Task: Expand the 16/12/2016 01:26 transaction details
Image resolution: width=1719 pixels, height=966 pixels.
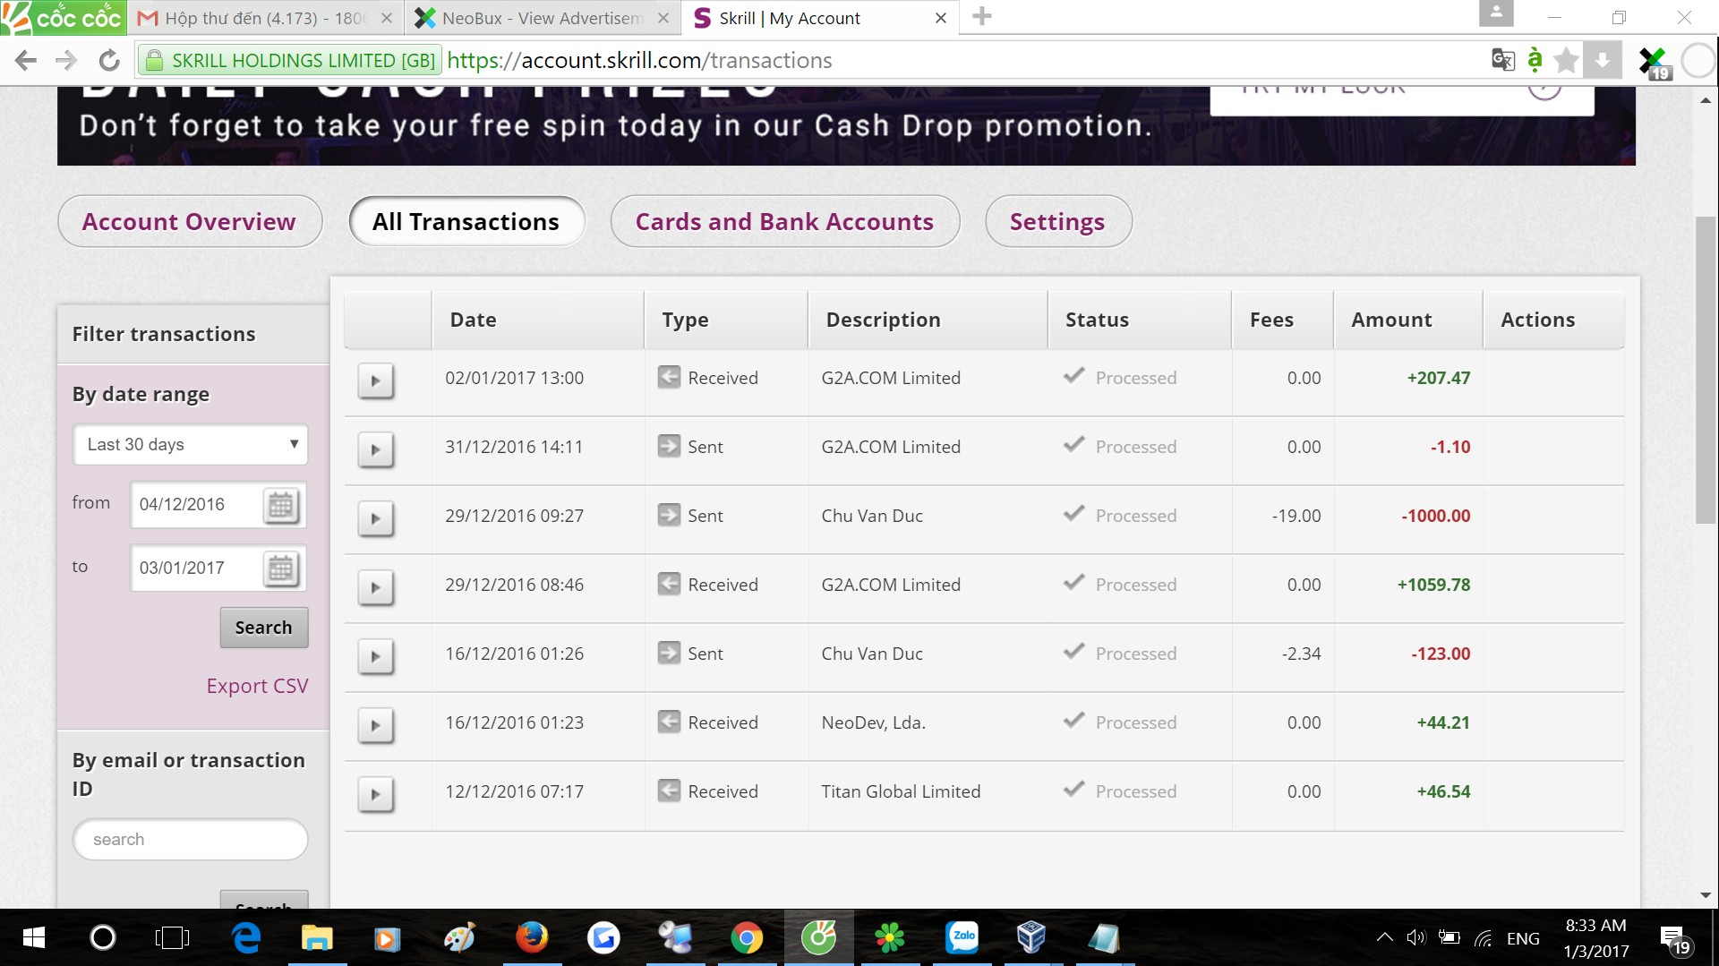Action: click(x=376, y=656)
